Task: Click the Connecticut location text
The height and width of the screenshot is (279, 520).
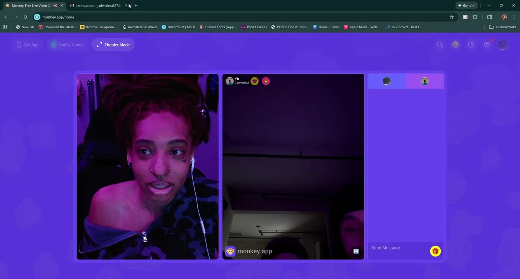Action: point(242,83)
